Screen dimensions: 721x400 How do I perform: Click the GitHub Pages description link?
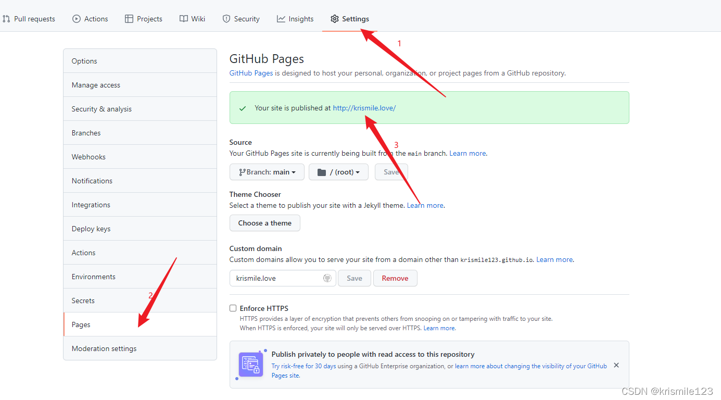251,73
